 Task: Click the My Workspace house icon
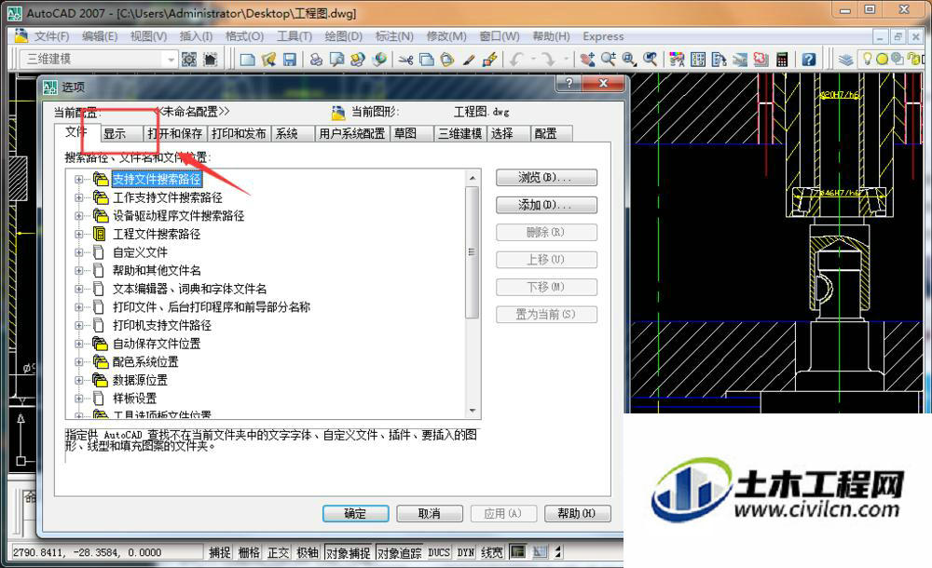coord(210,59)
